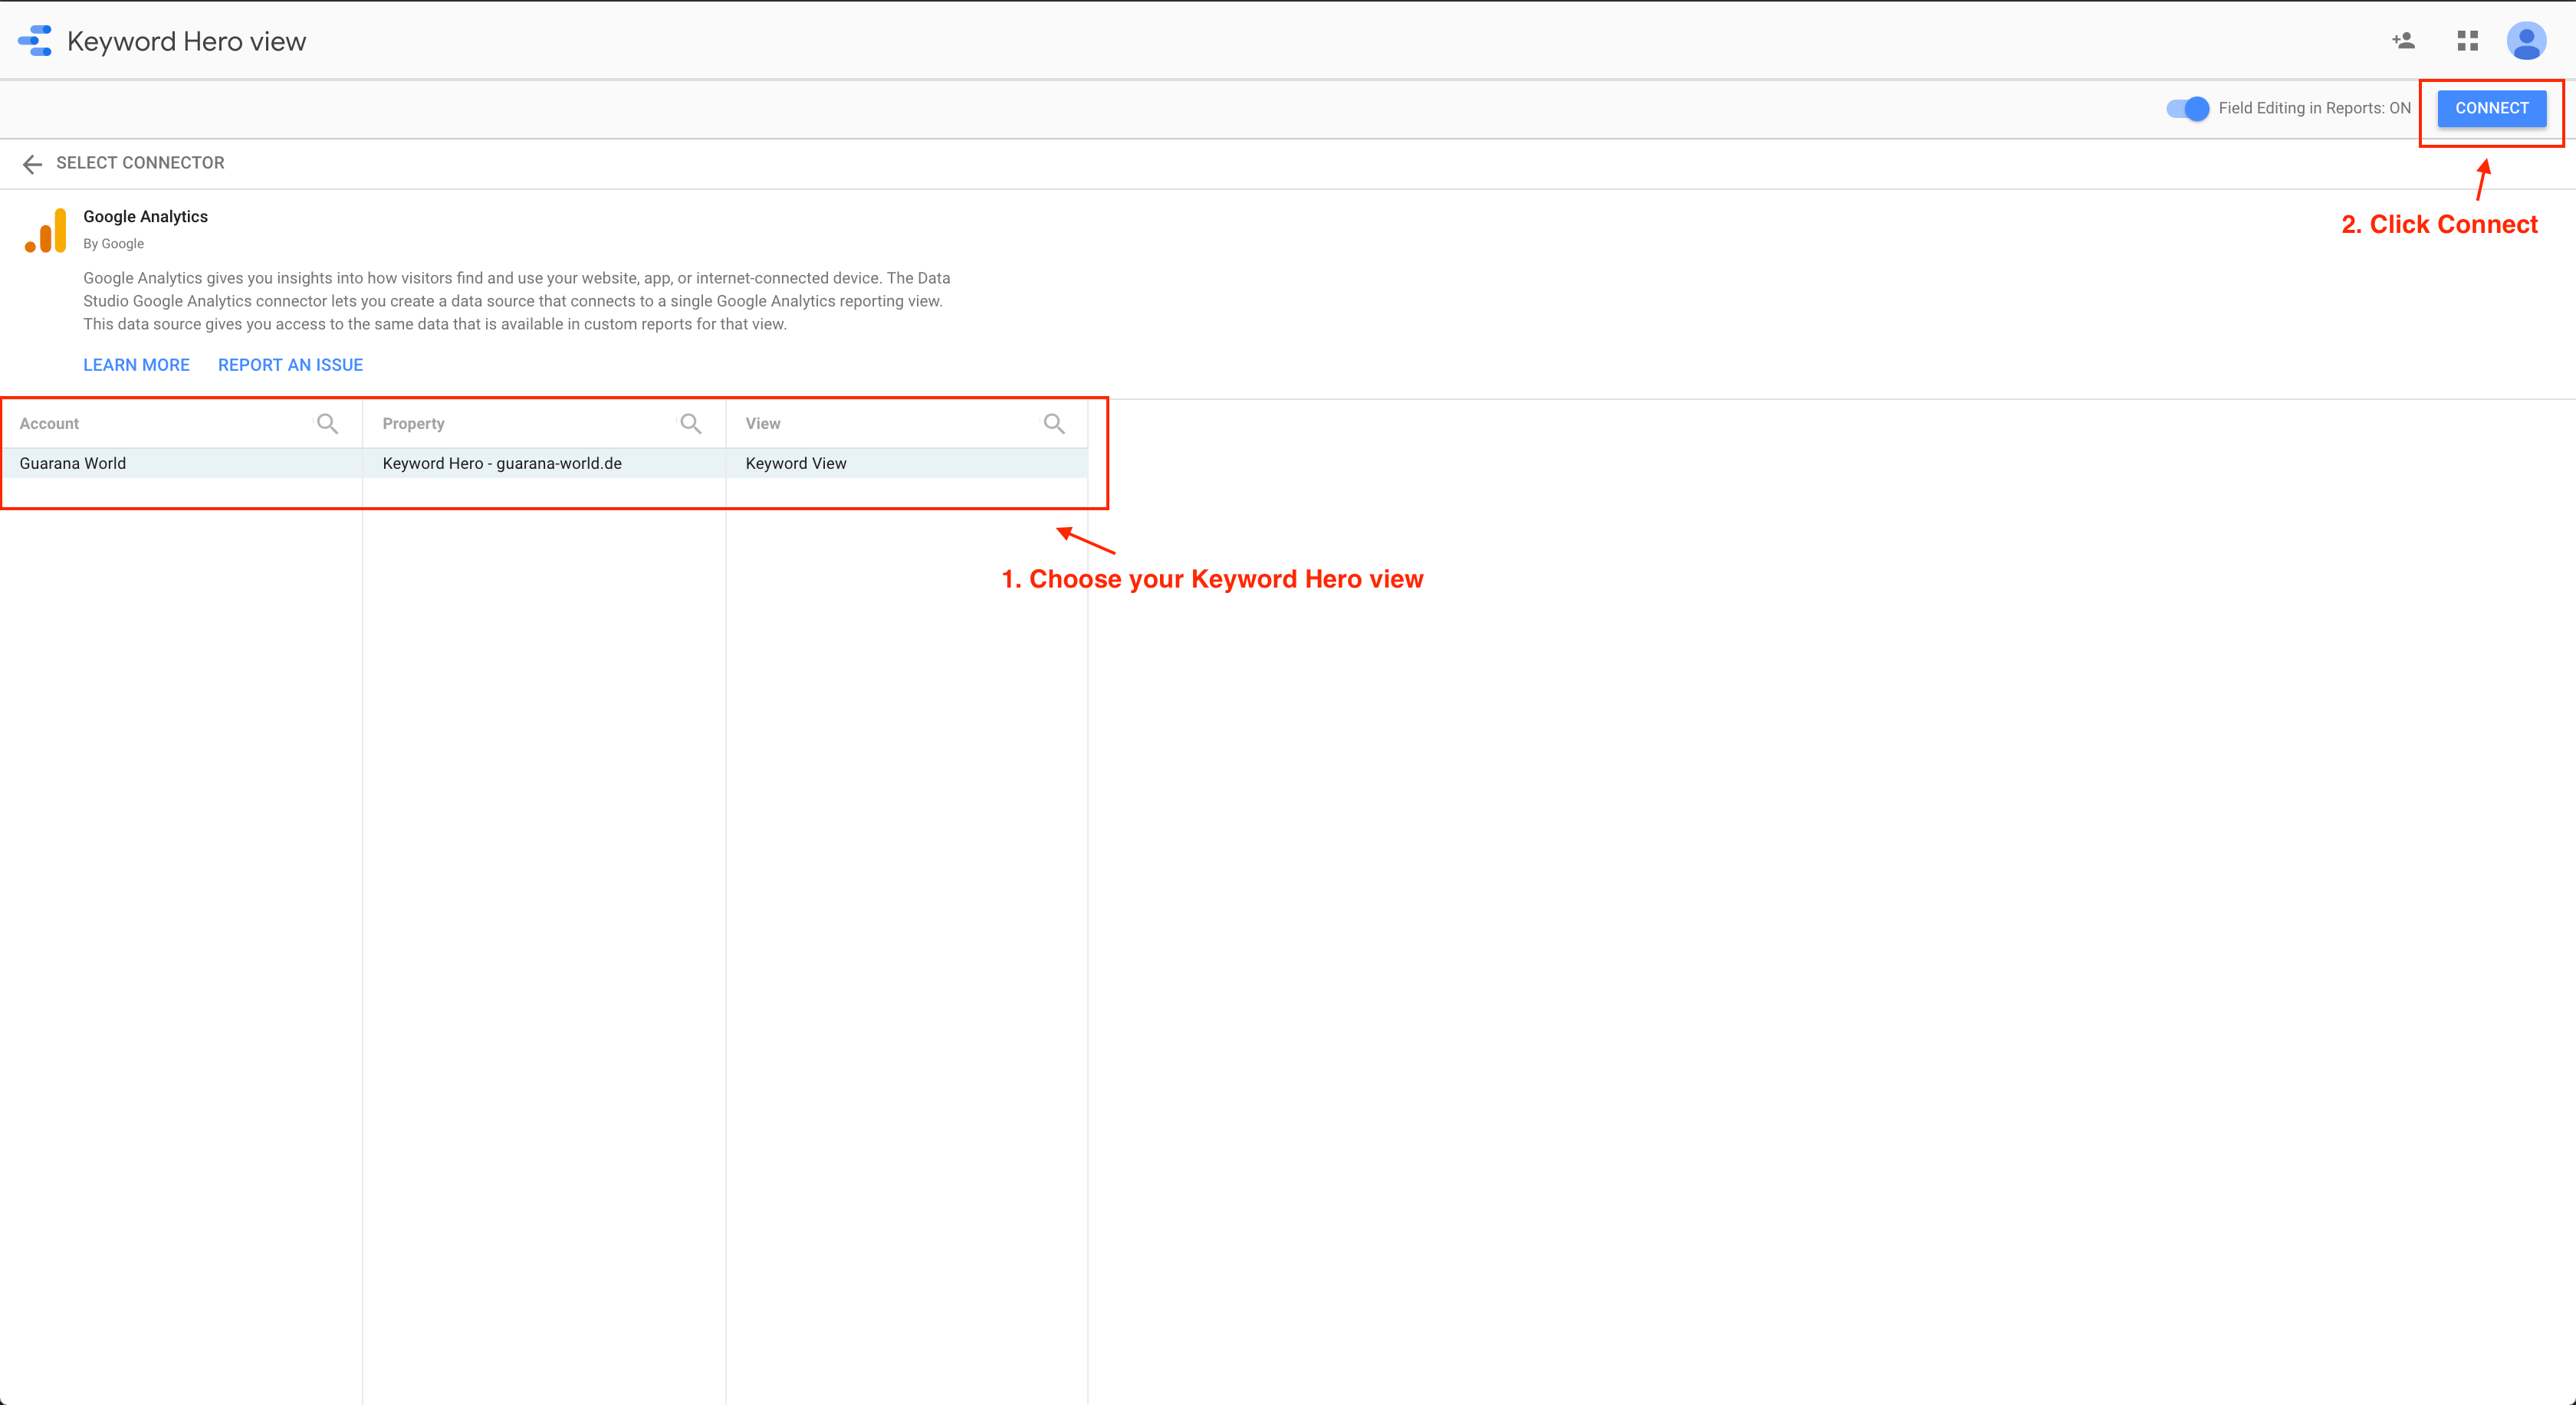
Task: Select the Keyword View entry
Action: (x=796, y=463)
